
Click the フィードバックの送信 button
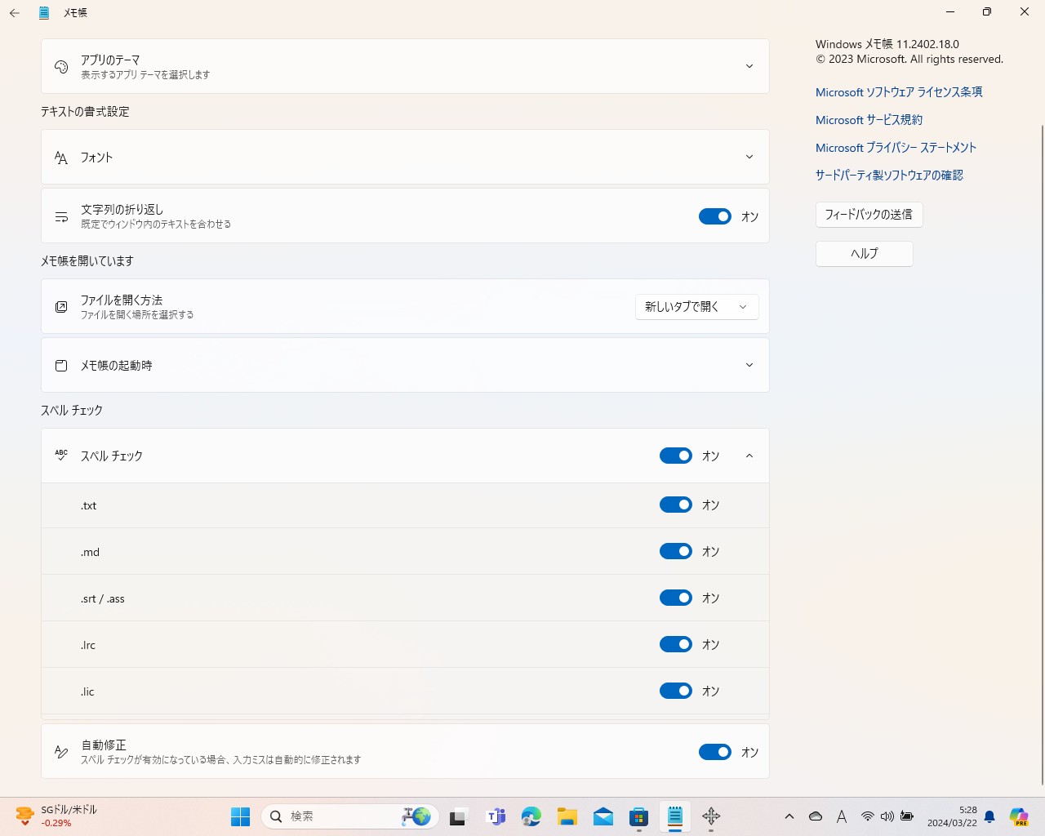click(869, 215)
